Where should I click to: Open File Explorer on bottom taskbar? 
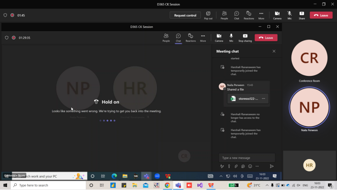tap(135, 185)
